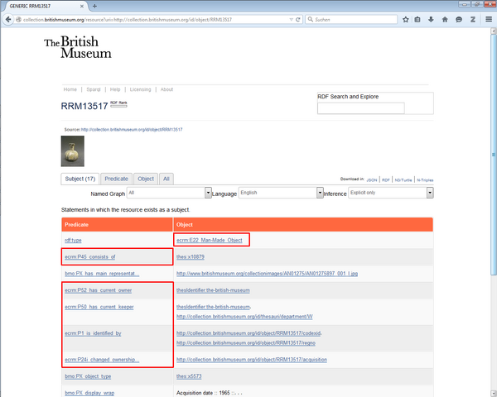Switch to the Predicate tab

point(116,179)
